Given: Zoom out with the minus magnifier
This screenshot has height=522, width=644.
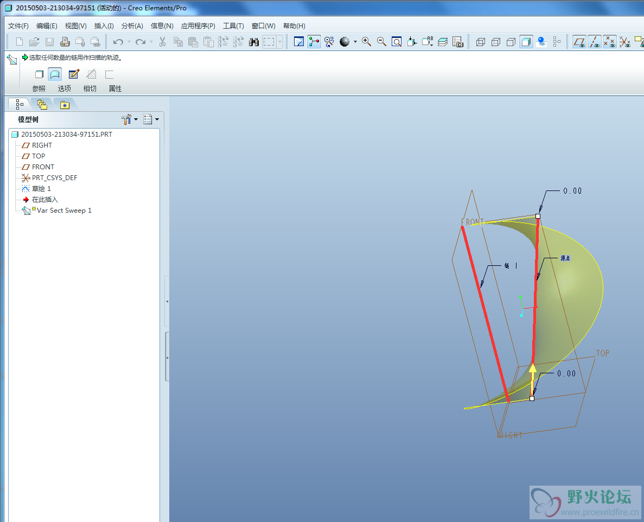Looking at the screenshot, I should tap(381, 41).
